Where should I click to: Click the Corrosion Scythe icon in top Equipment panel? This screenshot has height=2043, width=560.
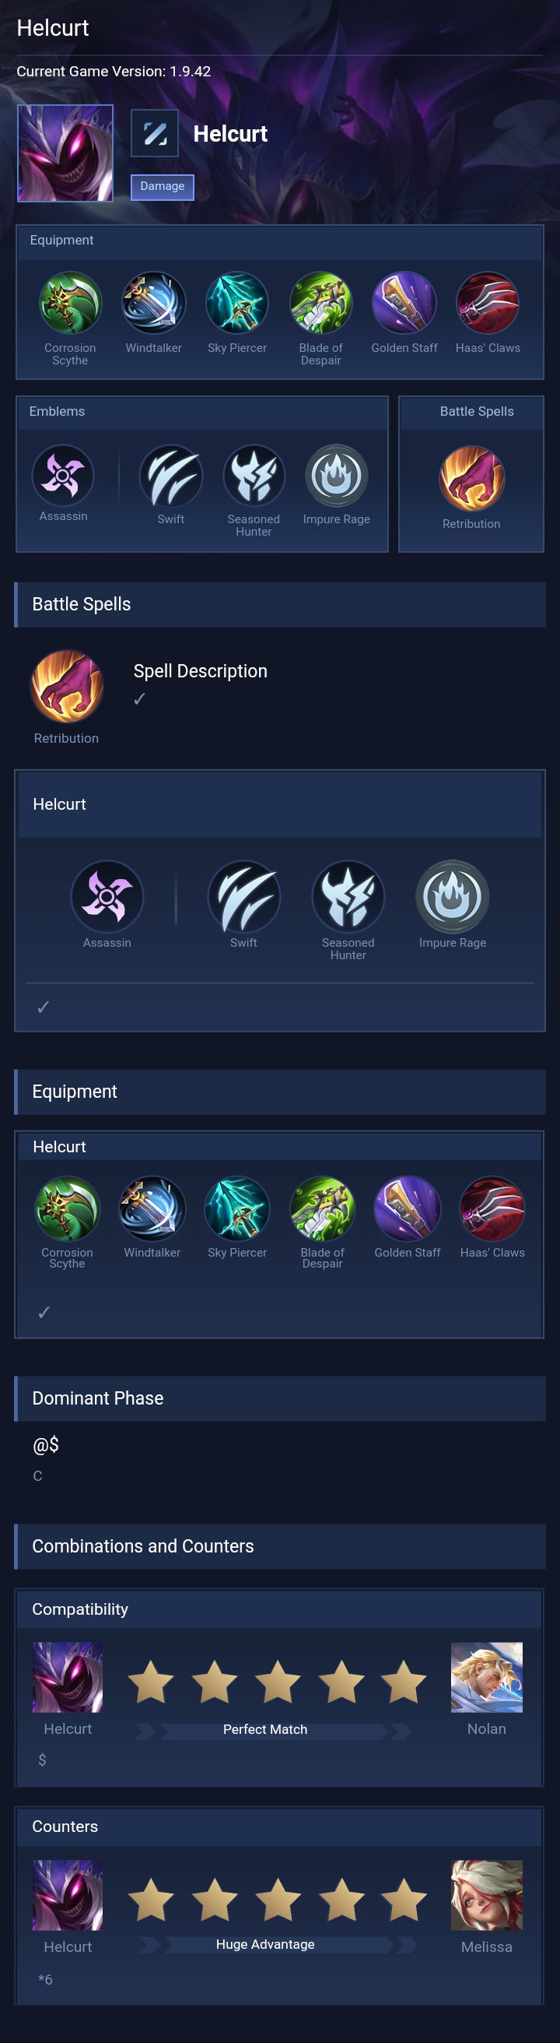pyautogui.click(x=70, y=302)
